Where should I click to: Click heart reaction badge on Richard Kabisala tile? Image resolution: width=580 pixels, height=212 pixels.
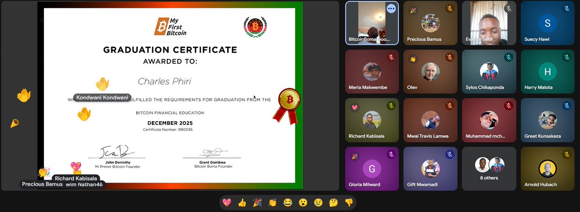(354, 107)
